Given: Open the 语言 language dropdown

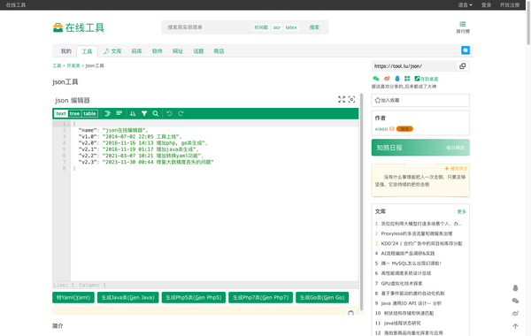Looking at the screenshot, I should (x=465, y=4).
